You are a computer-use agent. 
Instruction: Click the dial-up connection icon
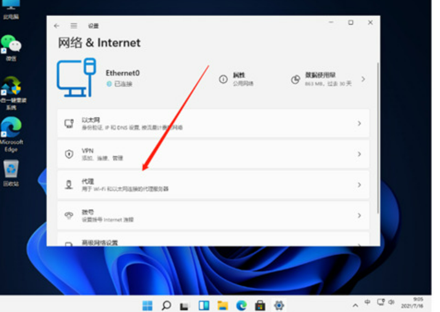coord(69,215)
